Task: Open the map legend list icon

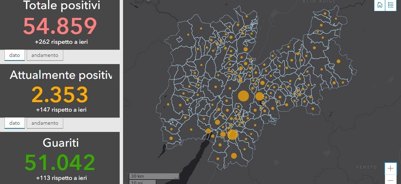Action: click(x=391, y=5)
